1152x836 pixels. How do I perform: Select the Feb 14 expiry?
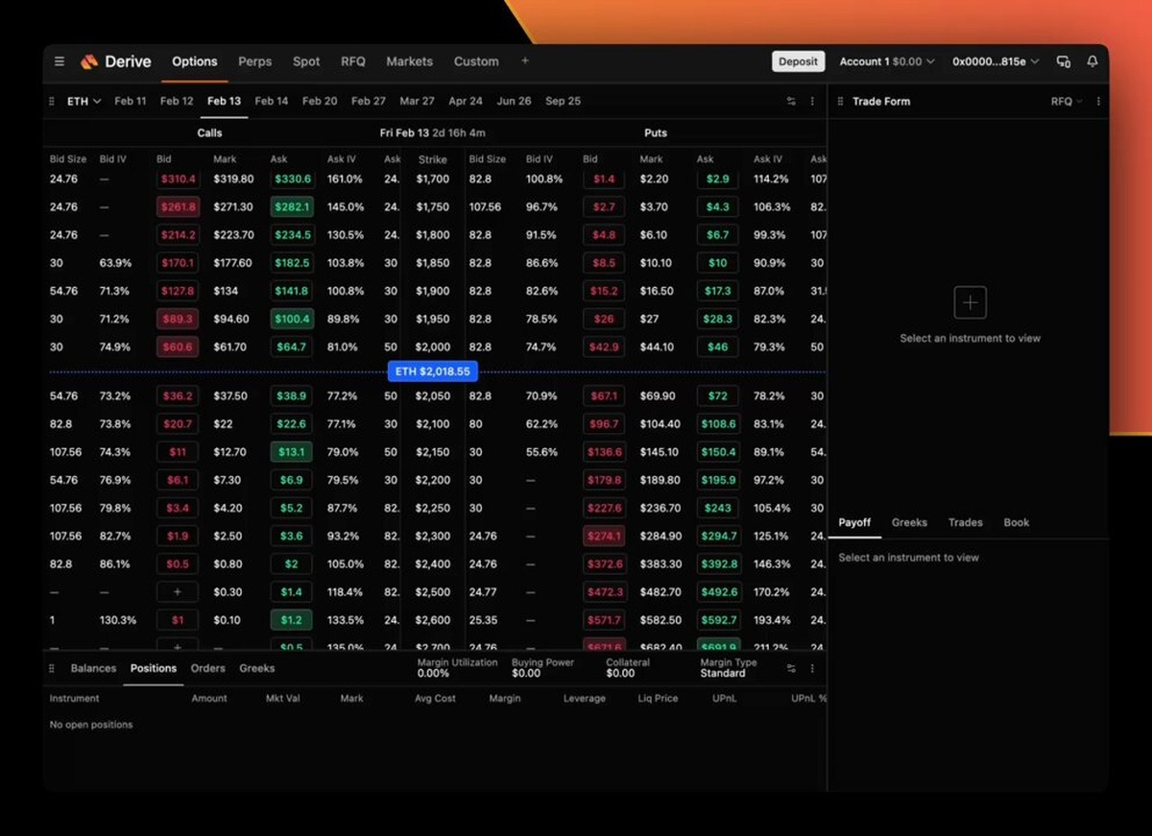point(272,101)
